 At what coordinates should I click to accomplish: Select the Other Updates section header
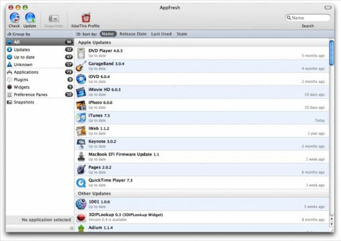[94, 193]
